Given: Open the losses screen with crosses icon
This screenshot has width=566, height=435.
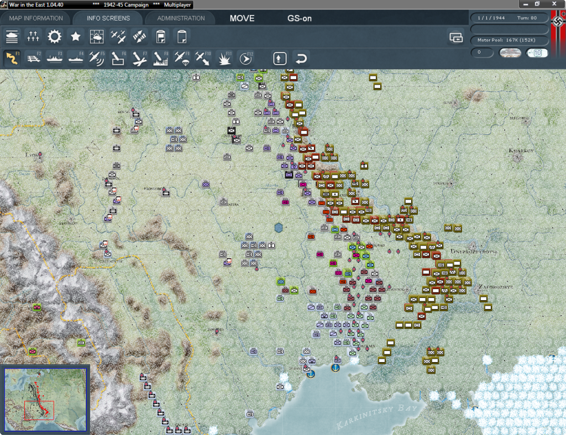Looking at the screenshot, I should (33, 37).
